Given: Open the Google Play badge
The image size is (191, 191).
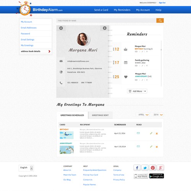Looking at the screenshot, I should tap(157, 176).
